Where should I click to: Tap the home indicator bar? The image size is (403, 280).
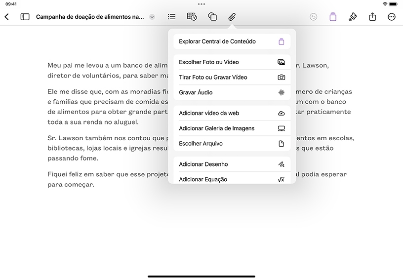pyautogui.click(x=201, y=277)
